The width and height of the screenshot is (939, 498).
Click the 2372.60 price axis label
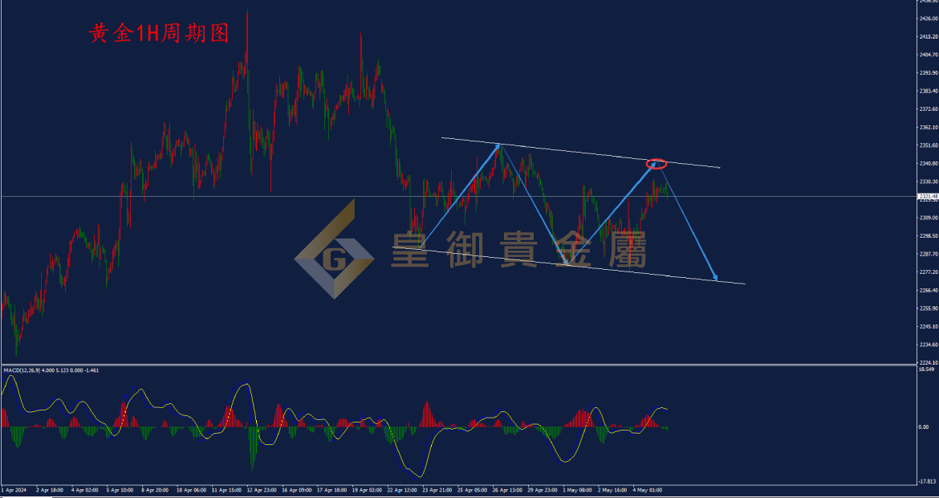[x=929, y=109]
